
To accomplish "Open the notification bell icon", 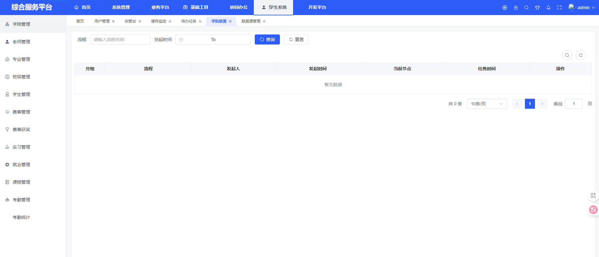I will (x=548, y=8).
